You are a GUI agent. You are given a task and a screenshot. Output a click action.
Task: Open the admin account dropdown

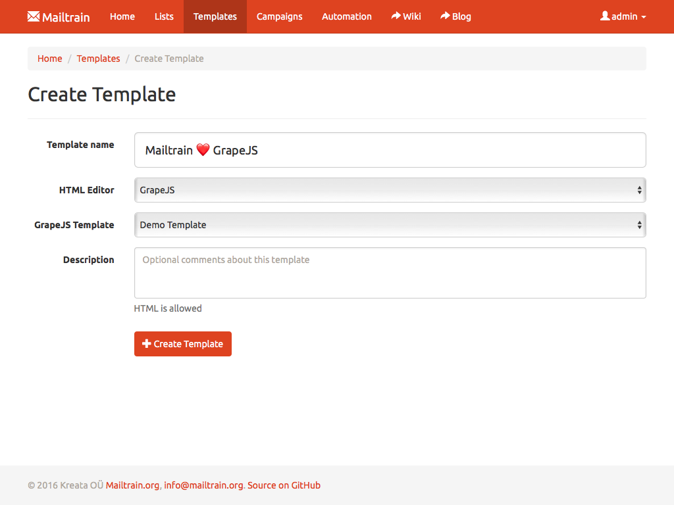click(x=622, y=16)
